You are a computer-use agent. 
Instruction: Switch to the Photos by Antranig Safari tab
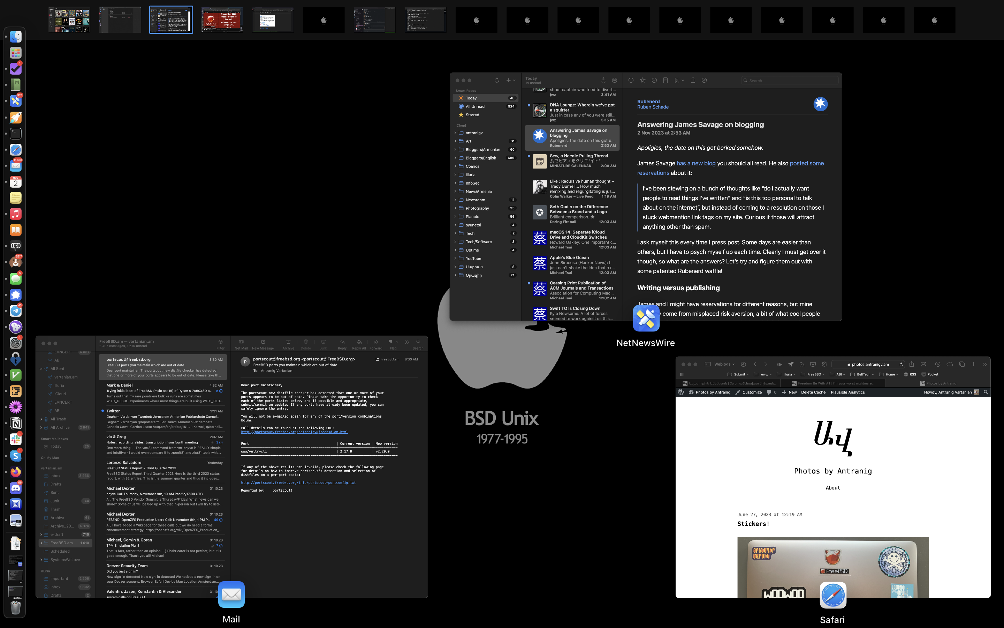pyautogui.click(x=938, y=383)
